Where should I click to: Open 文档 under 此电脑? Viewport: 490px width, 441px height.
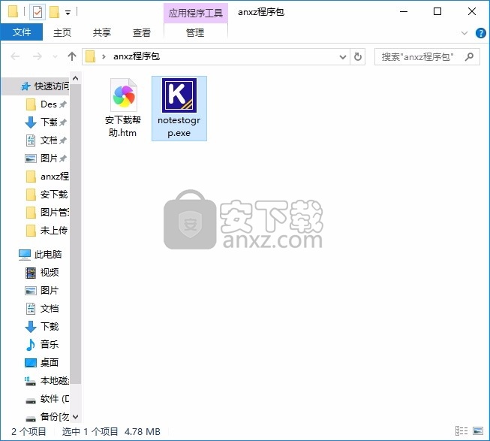[x=41, y=309]
